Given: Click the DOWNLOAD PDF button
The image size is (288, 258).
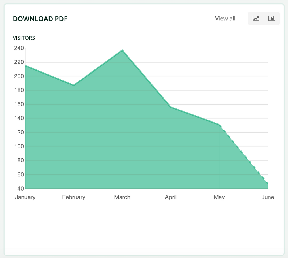Looking at the screenshot, I should tap(40, 18).
